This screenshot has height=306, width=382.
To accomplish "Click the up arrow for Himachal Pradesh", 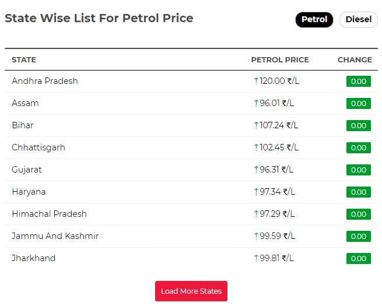I will [x=256, y=214].
